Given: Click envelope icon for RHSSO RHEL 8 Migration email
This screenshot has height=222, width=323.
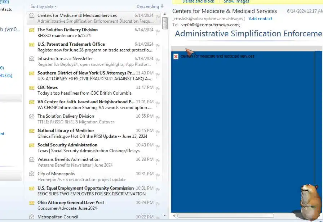Looking at the screenshot, I should pyautogui.click(x=32, y=116).
